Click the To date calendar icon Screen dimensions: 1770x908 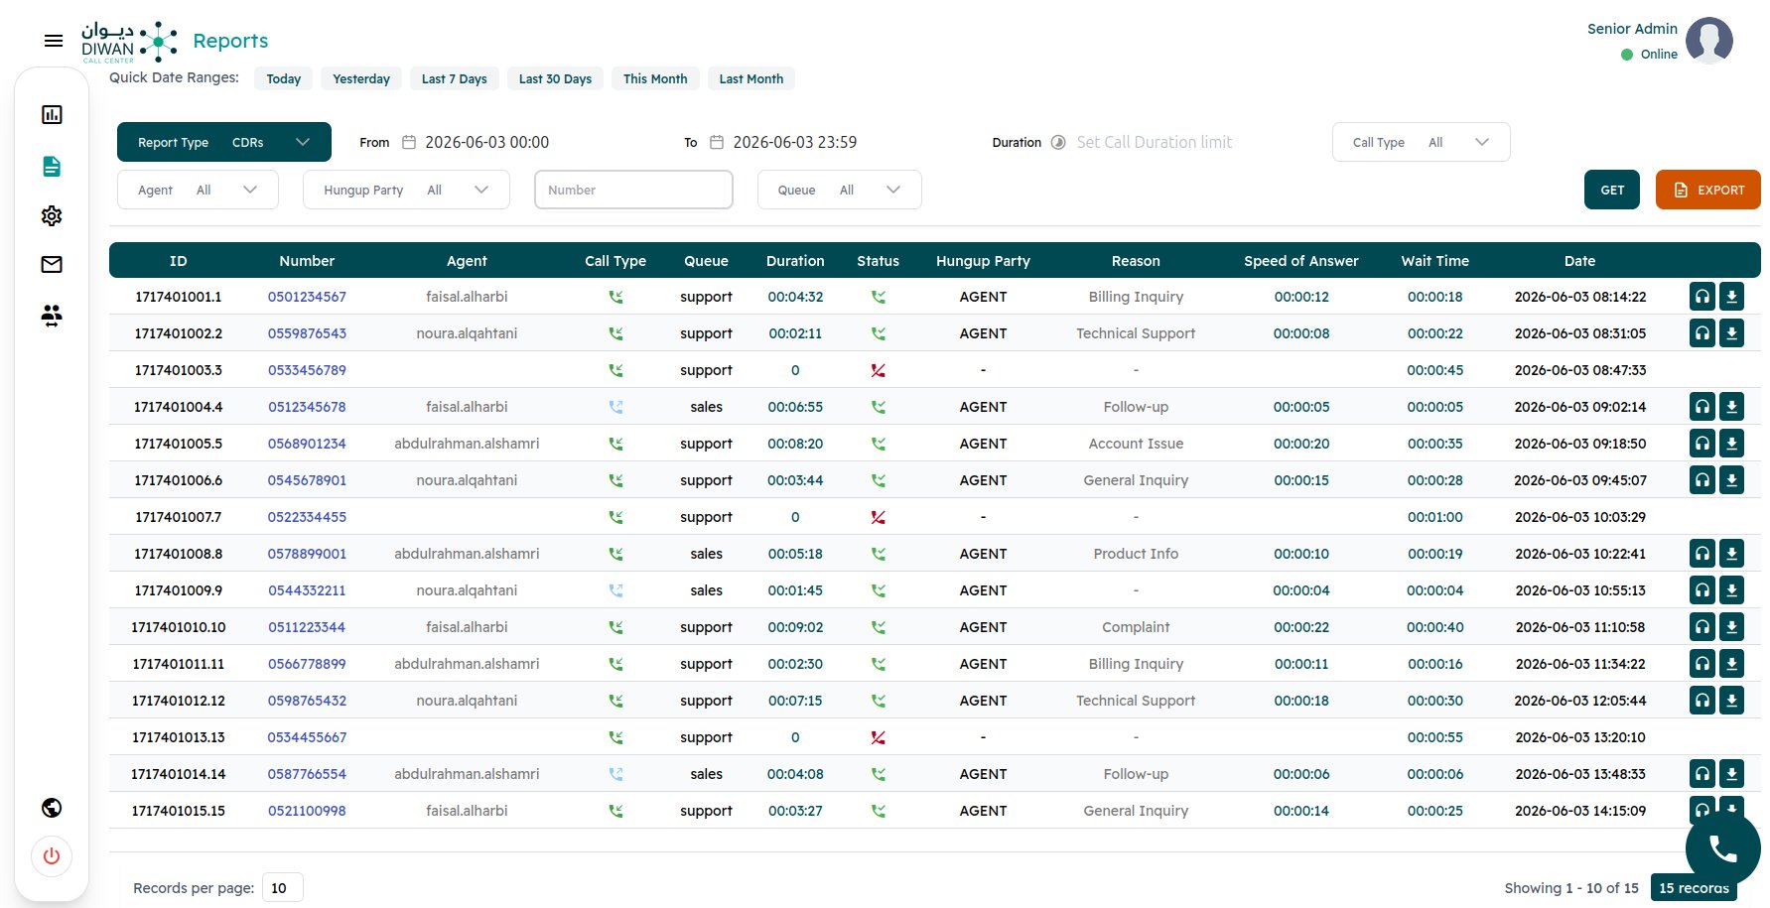[717, 142]
